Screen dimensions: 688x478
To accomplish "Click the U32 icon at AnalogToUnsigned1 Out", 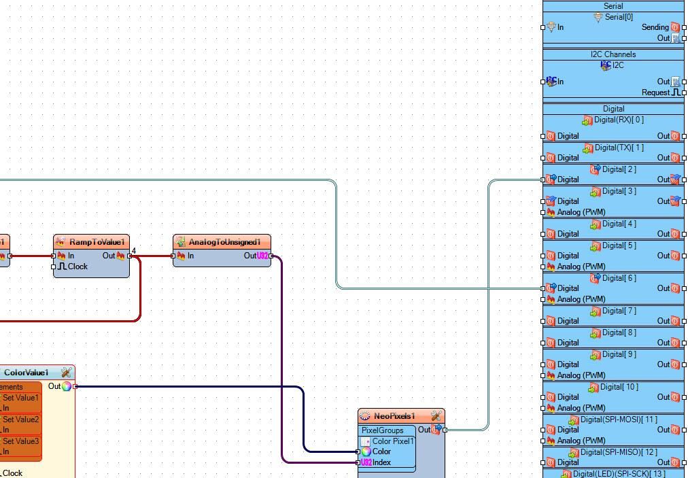I will point(262,256).
